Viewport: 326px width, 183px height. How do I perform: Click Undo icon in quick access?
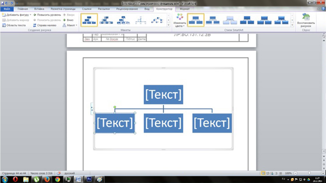click(6, 3)
